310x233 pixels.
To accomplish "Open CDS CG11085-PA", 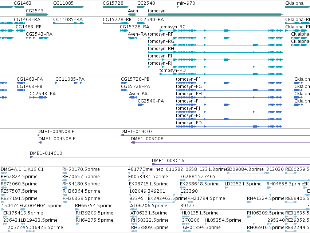I will coord(70,79).
